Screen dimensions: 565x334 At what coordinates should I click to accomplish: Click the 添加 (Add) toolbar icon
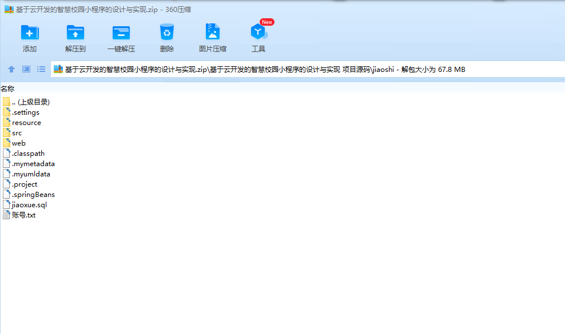(x=30, y=33)
